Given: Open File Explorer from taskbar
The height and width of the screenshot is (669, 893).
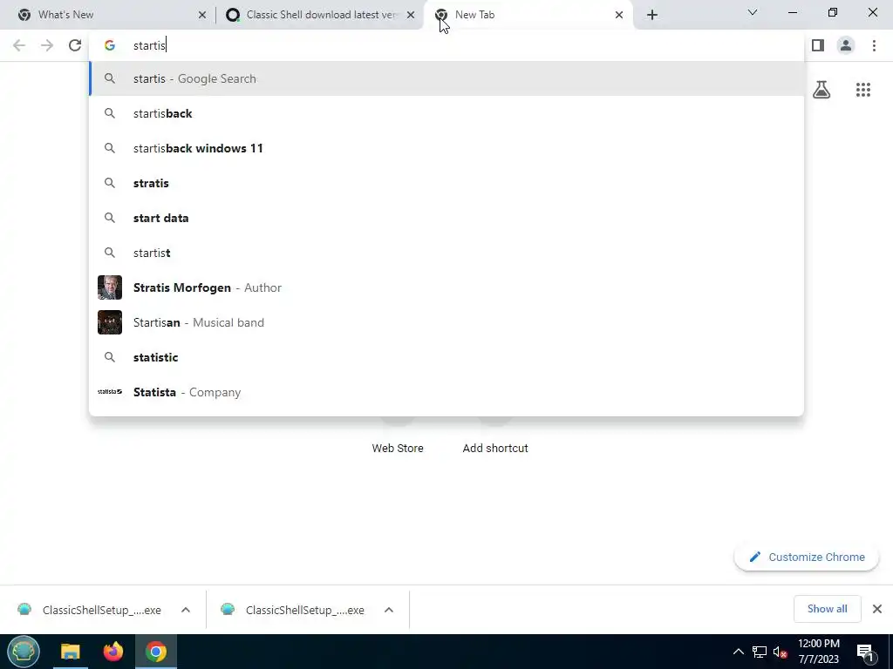Looking at the screenshot, I should (71, 652).
